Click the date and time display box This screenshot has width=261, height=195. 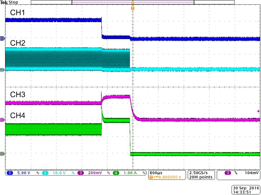tap(245, 190)
